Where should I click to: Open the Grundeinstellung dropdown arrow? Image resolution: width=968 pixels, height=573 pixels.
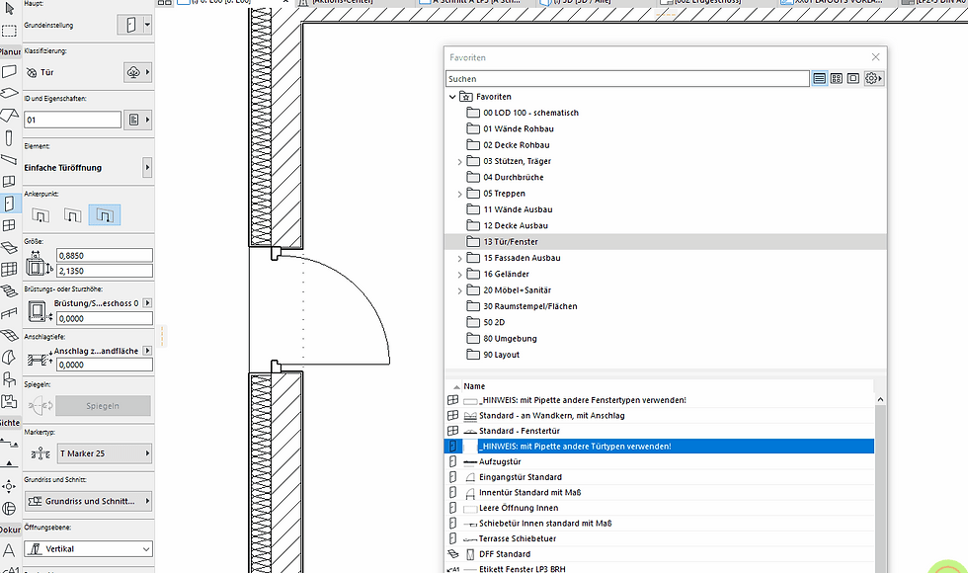[147, 26]
